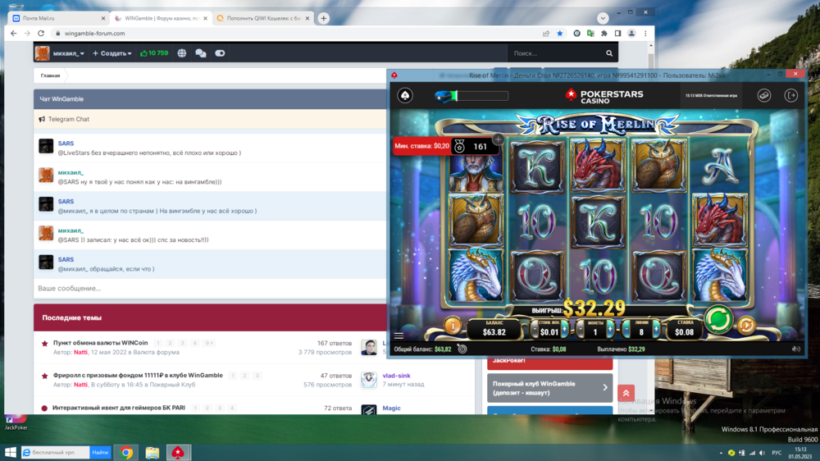Open topic Пункт обмена валюты WINCoin
This screenshot has height=461, width=820.
pyautogui.click(x=100, y=343)
